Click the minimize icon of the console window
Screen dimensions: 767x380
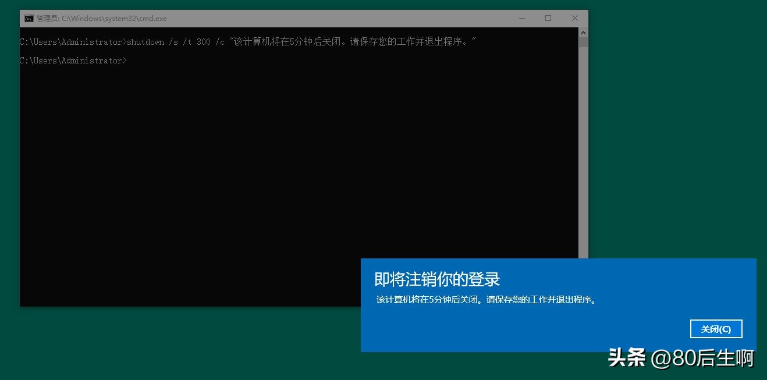(x=521, y=18)
